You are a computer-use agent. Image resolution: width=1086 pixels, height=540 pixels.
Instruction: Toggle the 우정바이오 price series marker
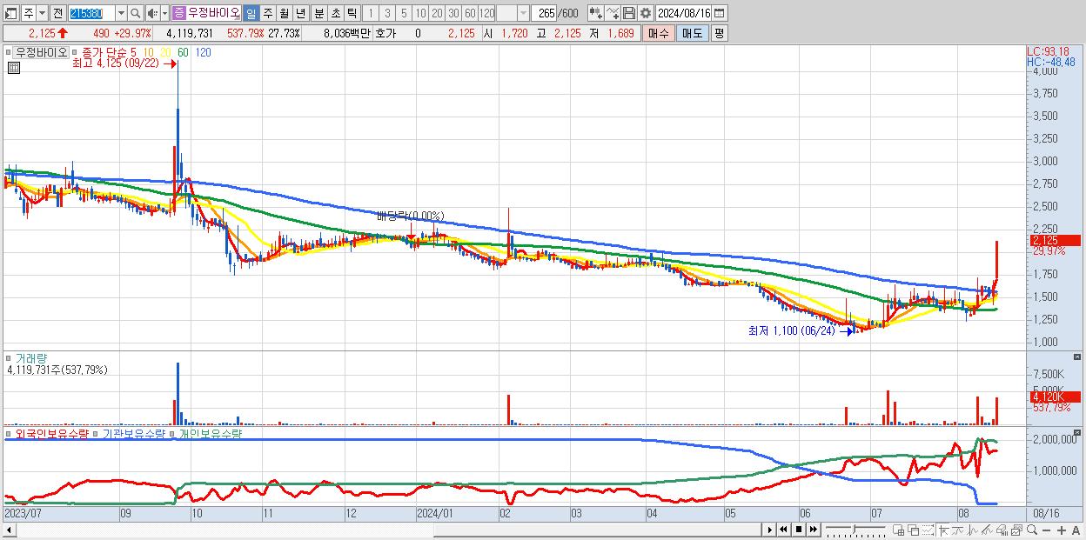(9, 52)
